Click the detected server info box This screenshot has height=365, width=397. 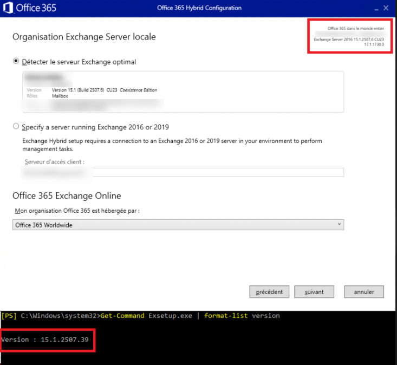coord(183,92)
